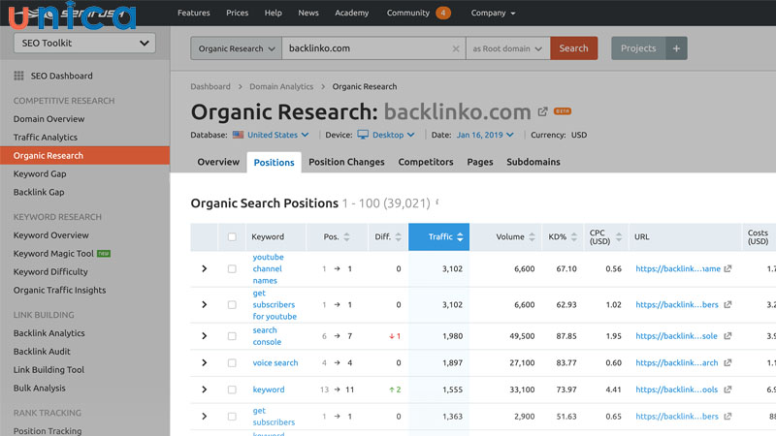Open the as Root domain dropdown

pyautogui.click(x=507, y=48)
